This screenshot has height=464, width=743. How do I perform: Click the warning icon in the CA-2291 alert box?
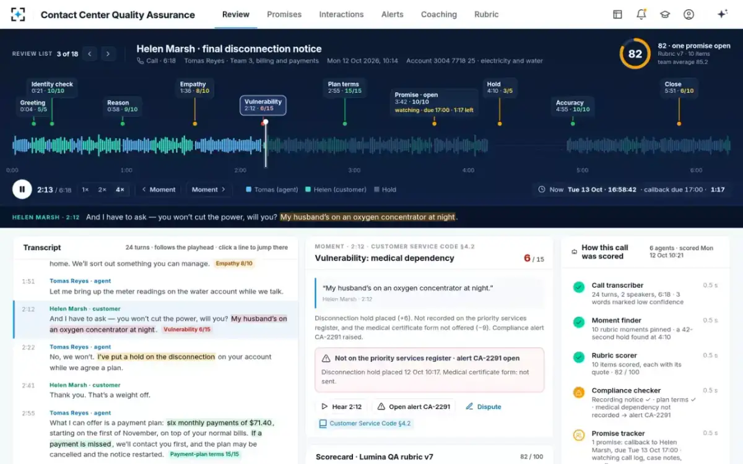point(326,358)
